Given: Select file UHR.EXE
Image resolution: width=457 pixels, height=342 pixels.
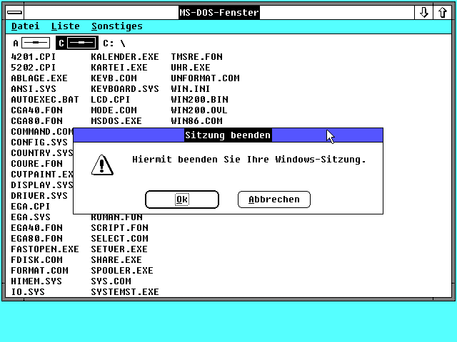Looking at the screenshot, I should coord(191,68).
